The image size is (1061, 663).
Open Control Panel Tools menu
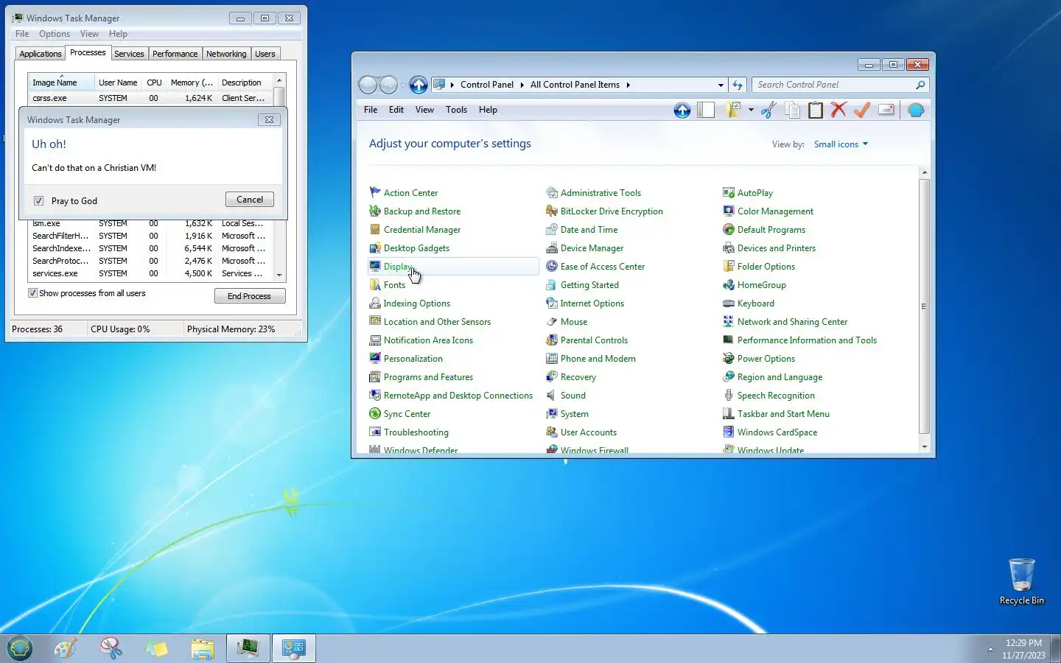click(456, 110)
